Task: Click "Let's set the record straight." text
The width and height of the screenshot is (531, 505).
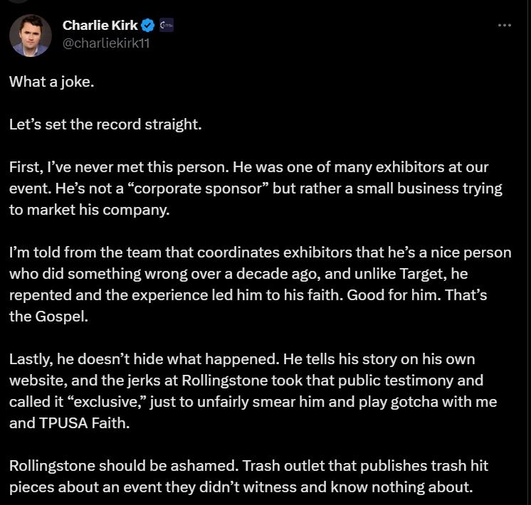Action: point(105,124)
